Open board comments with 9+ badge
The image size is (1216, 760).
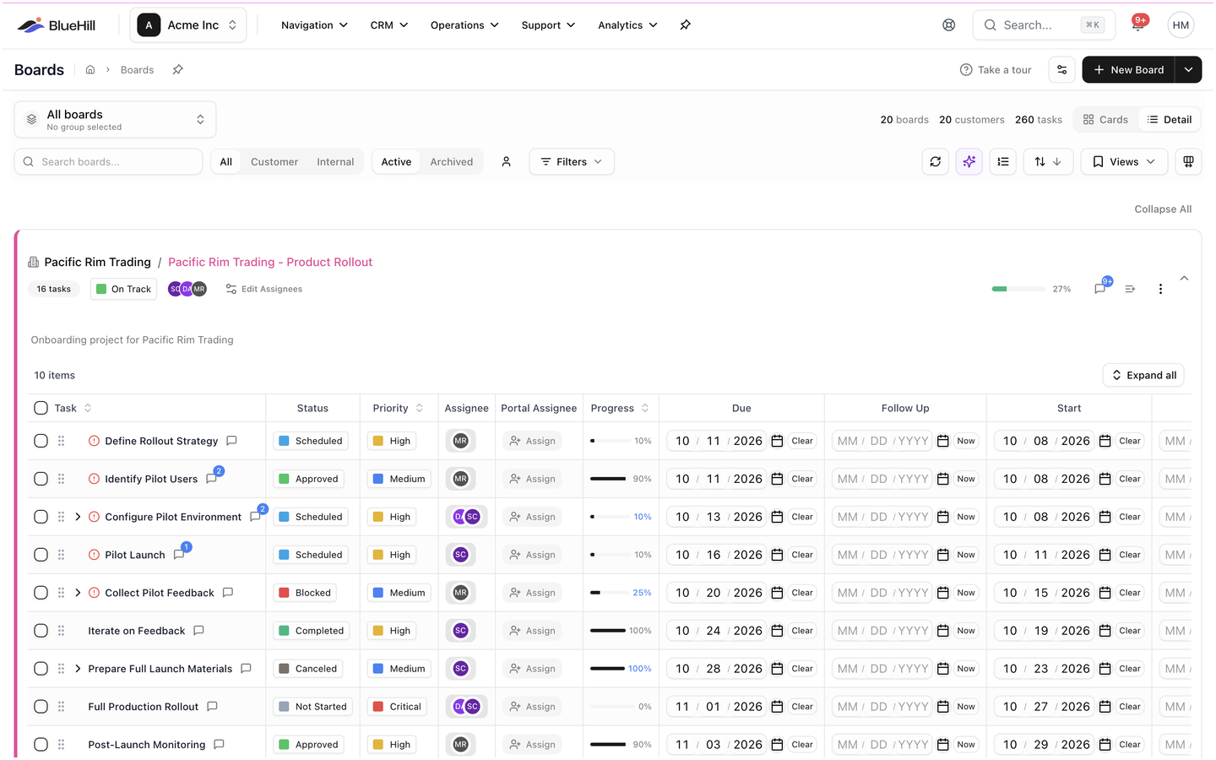tap(1100, 289)
